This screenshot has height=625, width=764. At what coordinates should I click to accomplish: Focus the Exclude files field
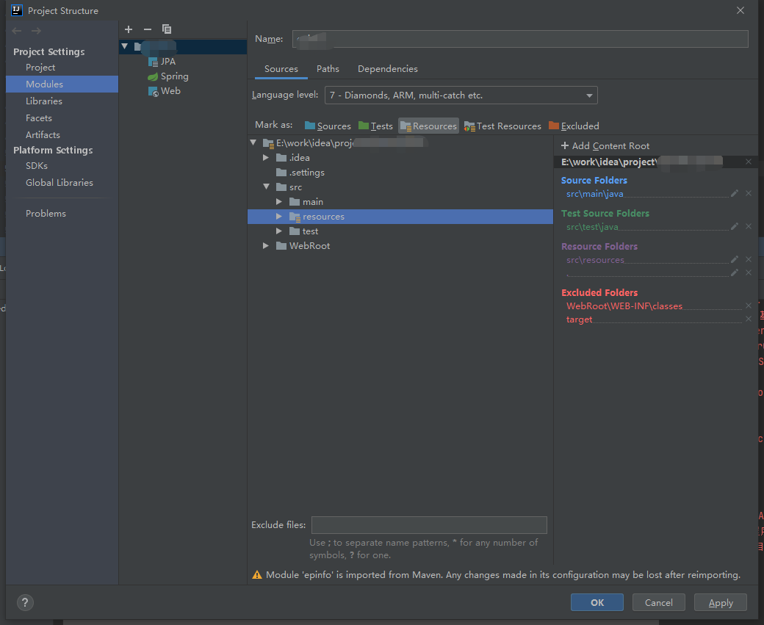click(x=429, y=525)
